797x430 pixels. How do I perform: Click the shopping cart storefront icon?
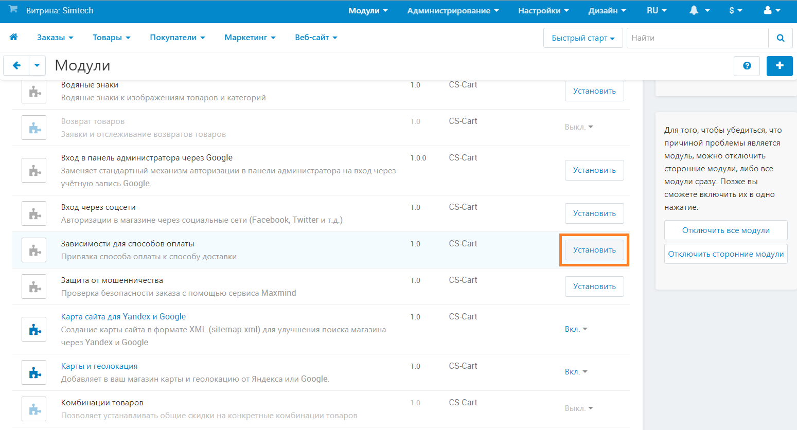[13, 10]
